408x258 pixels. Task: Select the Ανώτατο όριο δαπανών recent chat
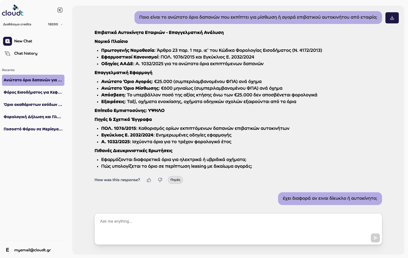(x=33, y=80)
